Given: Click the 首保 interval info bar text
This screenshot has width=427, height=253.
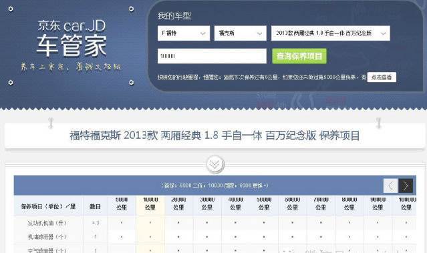Looking at the screenshot, I should pos(215,186).
